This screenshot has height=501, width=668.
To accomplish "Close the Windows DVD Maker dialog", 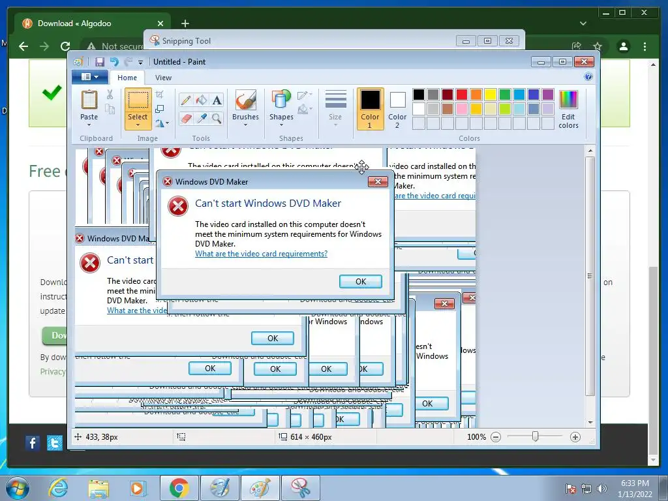I will (x=378, y=182).
